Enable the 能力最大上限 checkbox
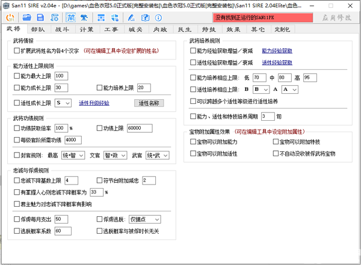361x265 pixels. click(17, 76)
